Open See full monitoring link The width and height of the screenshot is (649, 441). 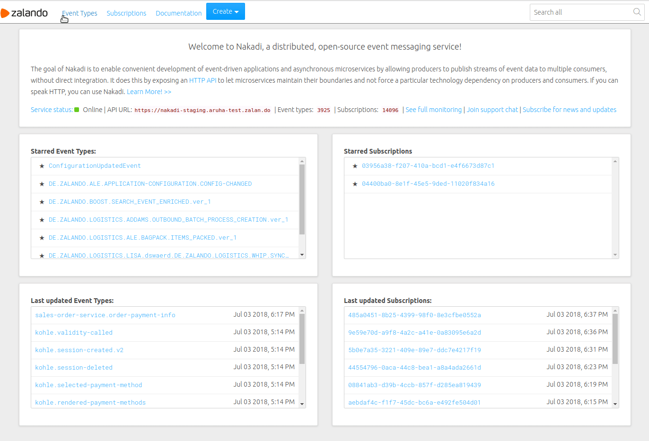[x=434, y=110]
